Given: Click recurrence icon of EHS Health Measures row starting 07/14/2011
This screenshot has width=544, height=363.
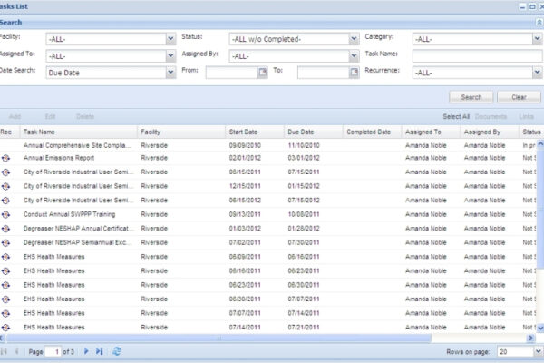Looking at the screenshot, I should (5, 328).
